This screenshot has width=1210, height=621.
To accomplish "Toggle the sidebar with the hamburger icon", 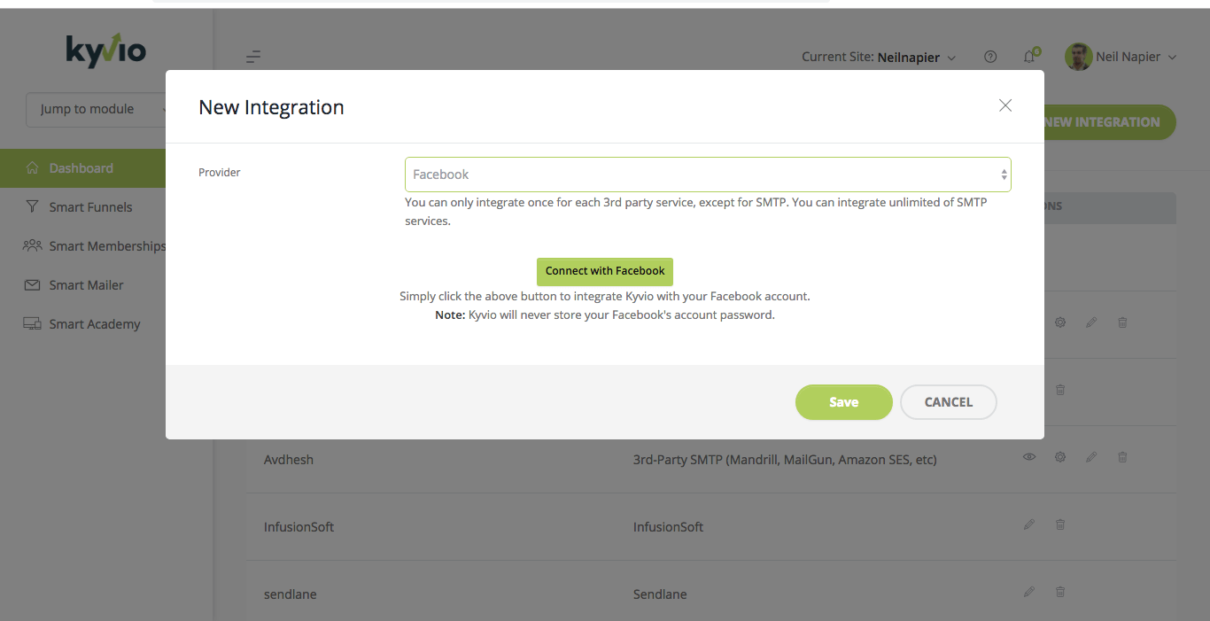I will (253, 58).
